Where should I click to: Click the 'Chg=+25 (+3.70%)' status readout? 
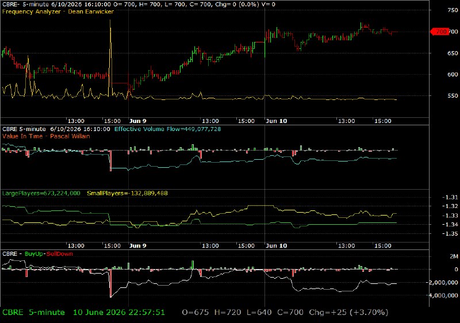coord(348,313)
